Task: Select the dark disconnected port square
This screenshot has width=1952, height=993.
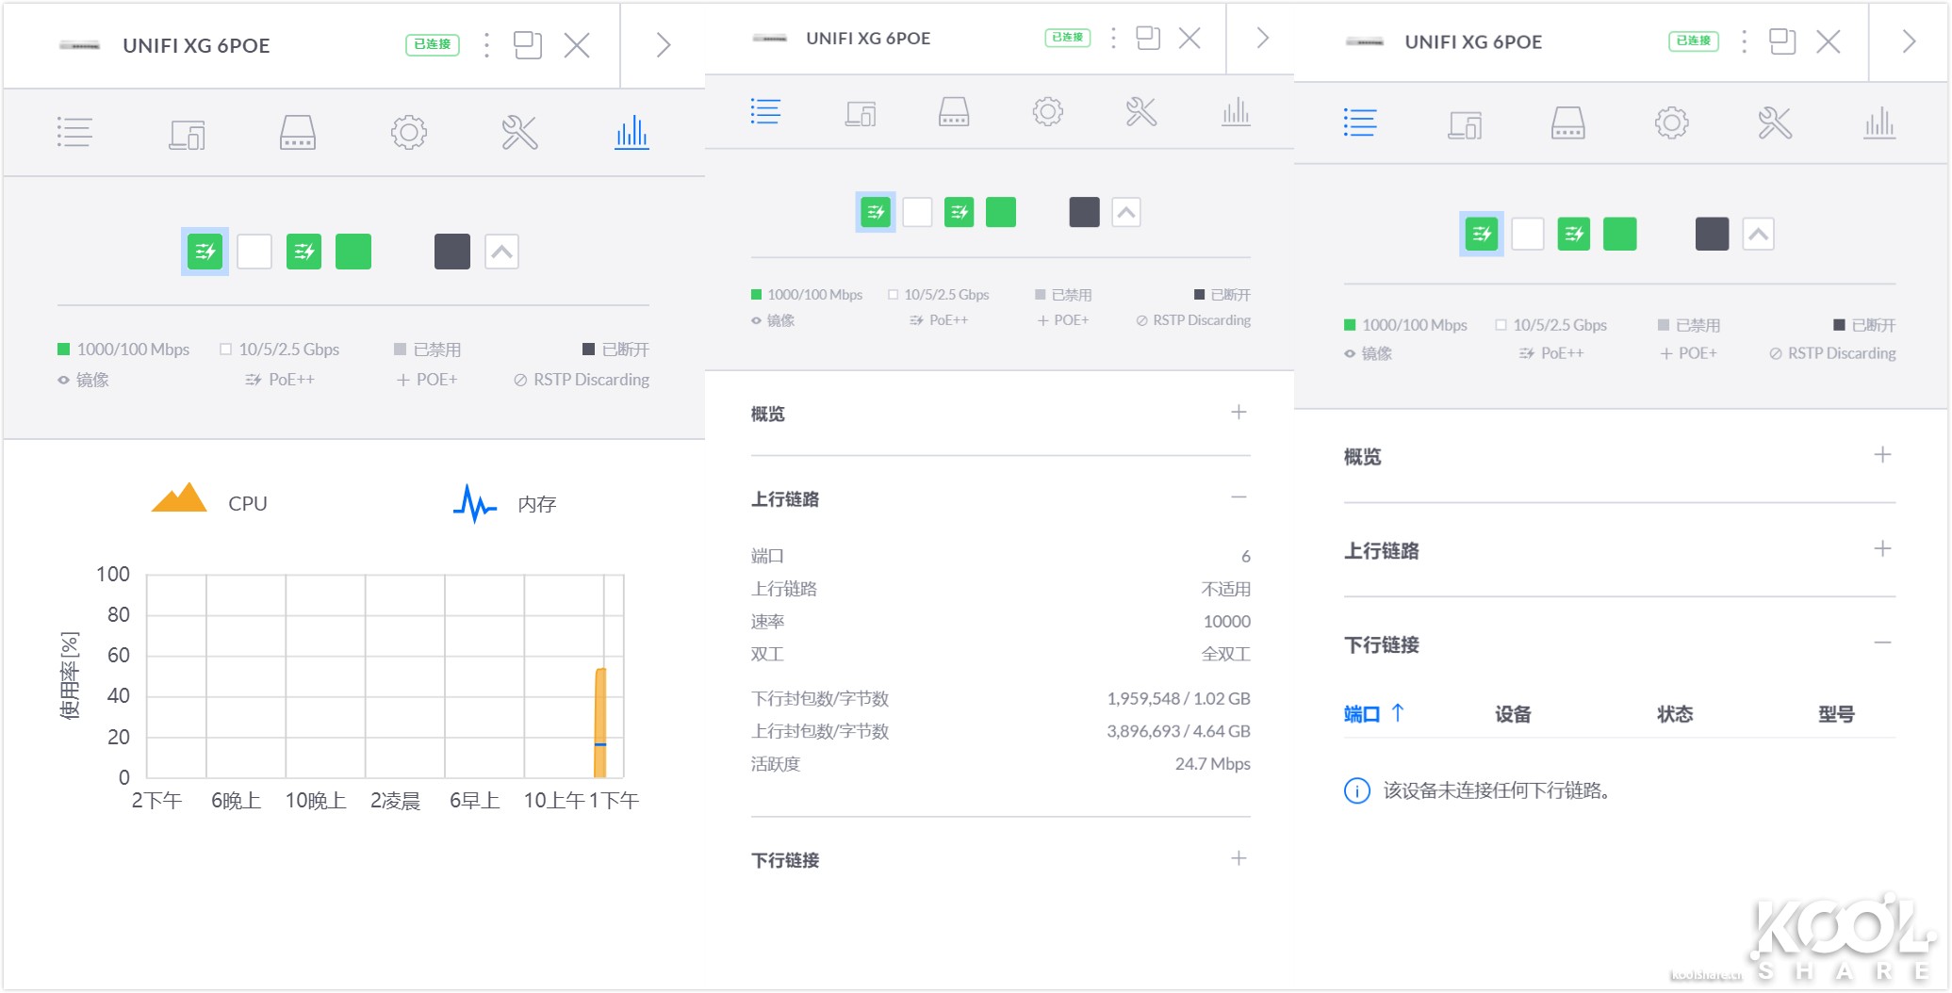Action: [x=451, y=251]
